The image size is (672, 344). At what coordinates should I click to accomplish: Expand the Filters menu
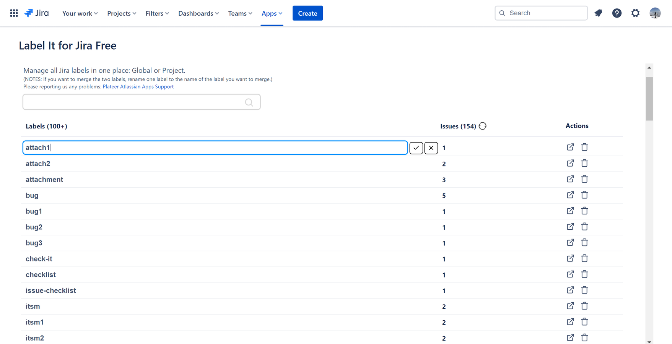[157, 13]
